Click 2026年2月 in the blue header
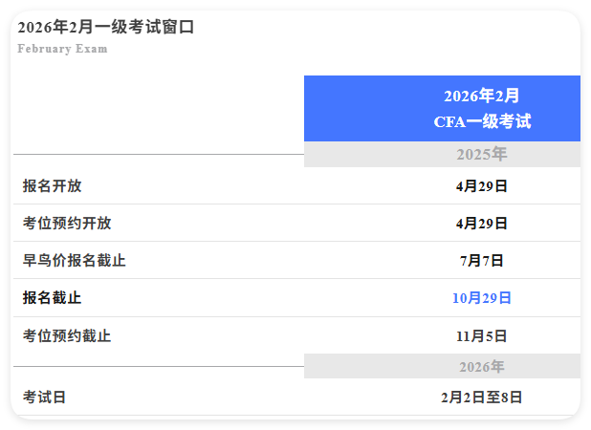591x430 pixels. (481, 96)
